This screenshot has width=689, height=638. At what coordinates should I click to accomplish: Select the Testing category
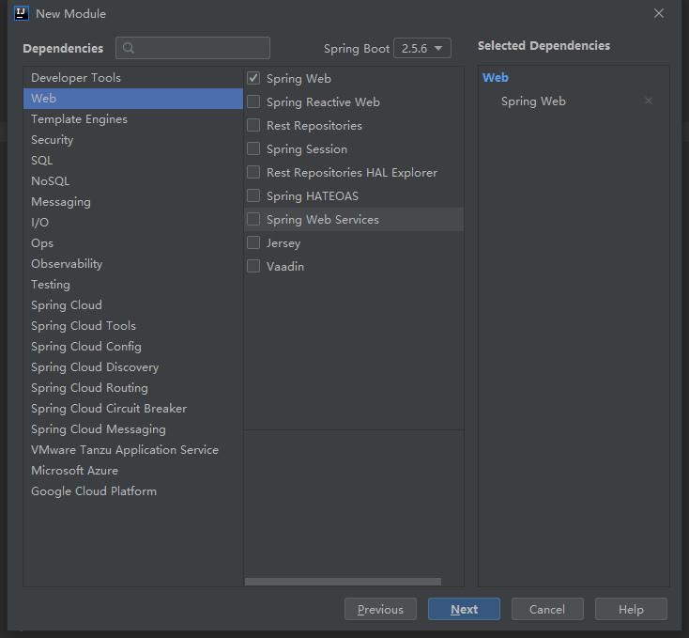point(132,285)
